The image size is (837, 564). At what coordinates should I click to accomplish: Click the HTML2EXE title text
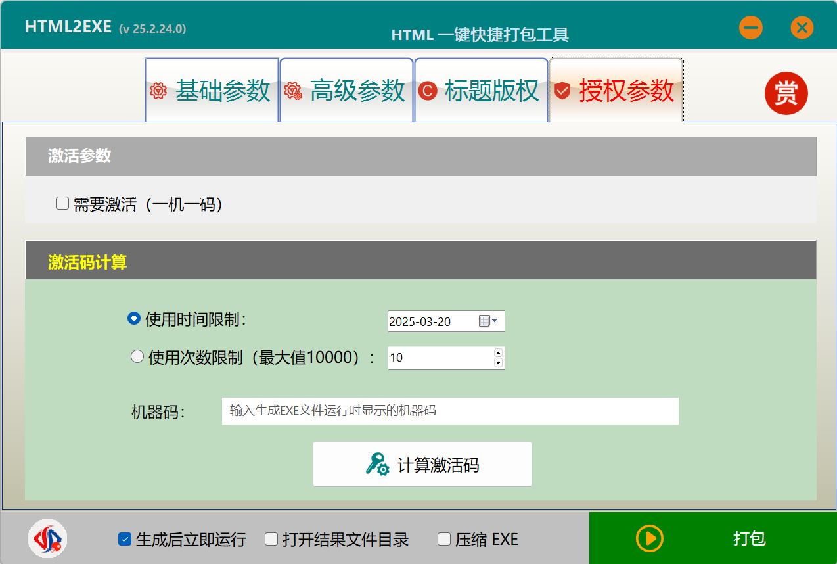[x=68, y=27]
